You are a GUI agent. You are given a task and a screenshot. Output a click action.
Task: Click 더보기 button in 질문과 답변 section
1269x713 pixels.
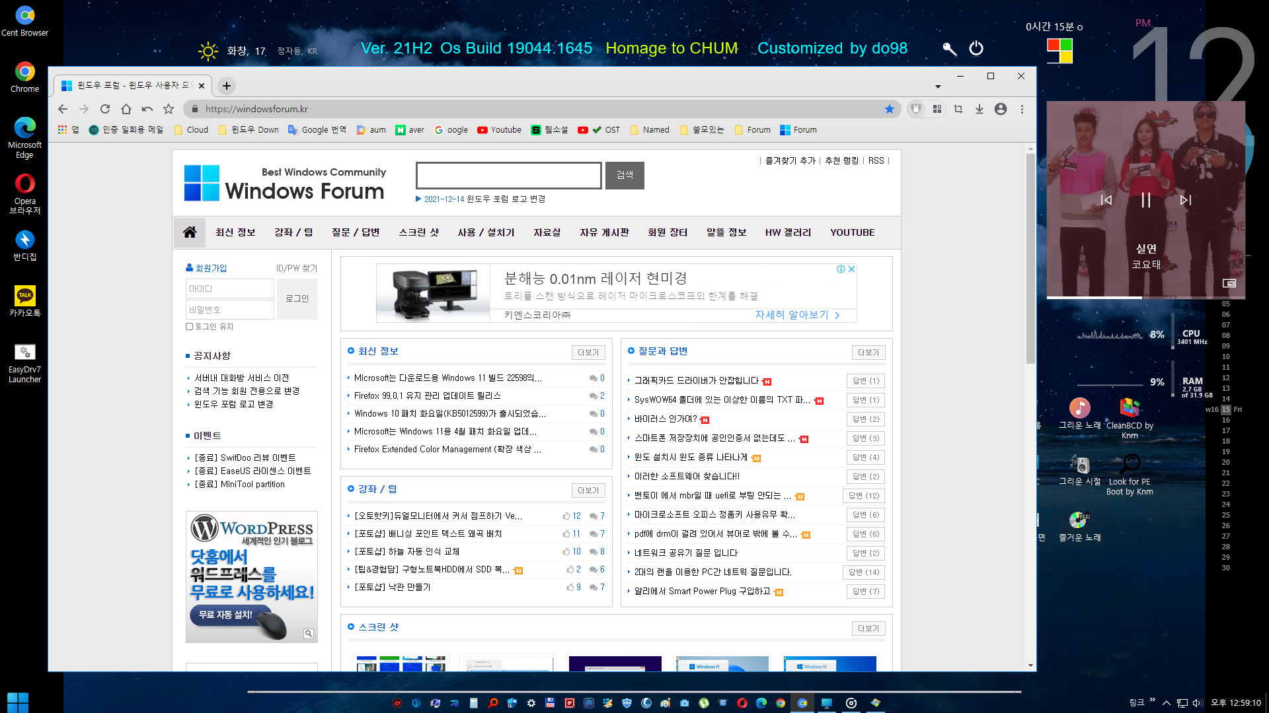click(x=868, y=353)
